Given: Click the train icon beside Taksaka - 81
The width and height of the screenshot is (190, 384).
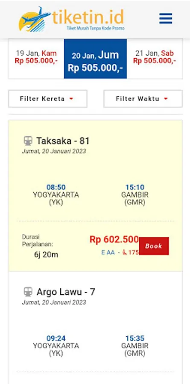Looking at the screenshot, I should 28,141.
